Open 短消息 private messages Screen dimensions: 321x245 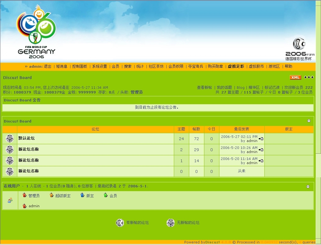[62, 66]
